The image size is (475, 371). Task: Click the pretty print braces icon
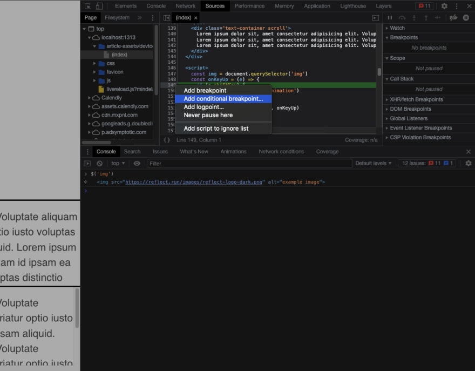(x=167, y=140)
